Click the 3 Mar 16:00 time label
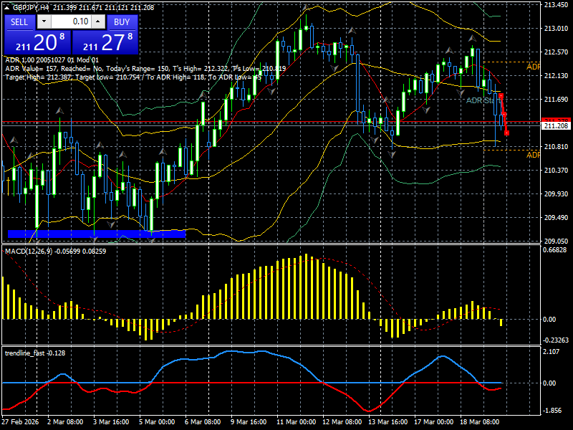The width and height of the screenshot is (573, 430). tap(111, 422)
